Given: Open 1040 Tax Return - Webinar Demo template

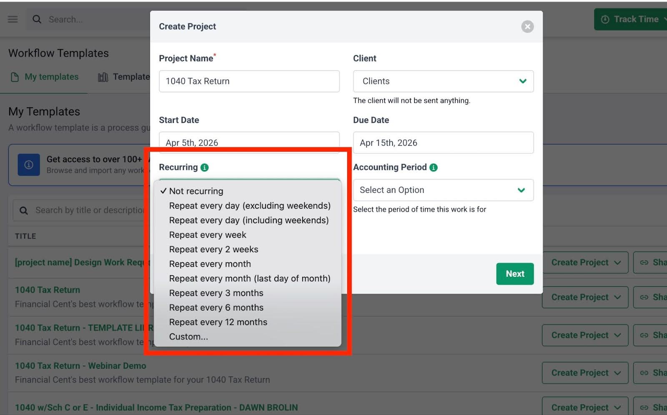Looking at the screenshot, I should pyautogui.click(x=80, y=366).
